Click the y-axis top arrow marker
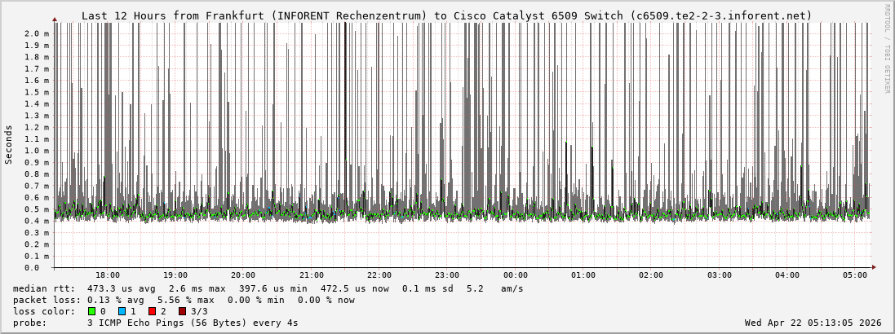Viewport: 895px width, 334px height. click(x=55, y=19)
